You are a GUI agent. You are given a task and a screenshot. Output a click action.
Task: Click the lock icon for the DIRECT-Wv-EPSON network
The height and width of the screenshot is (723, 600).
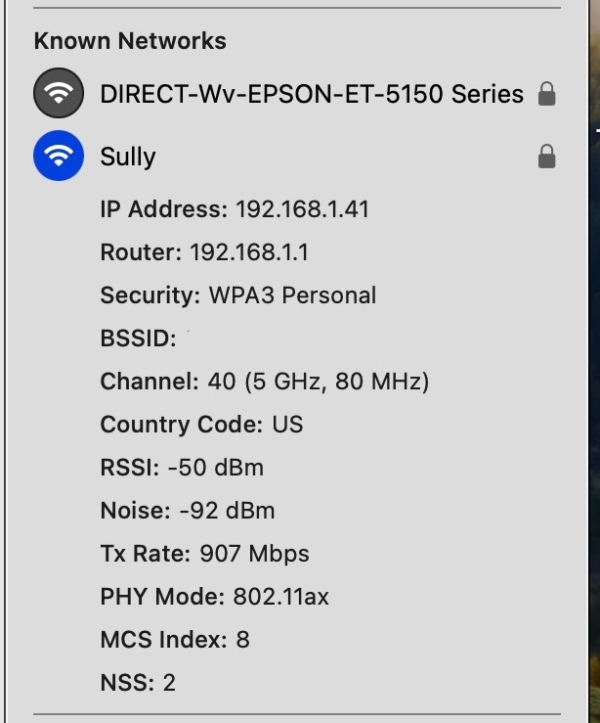coord(547,94)
